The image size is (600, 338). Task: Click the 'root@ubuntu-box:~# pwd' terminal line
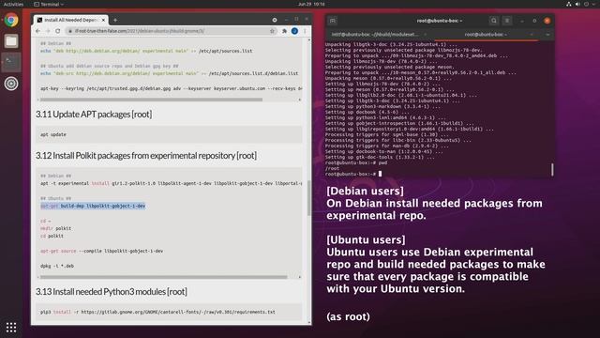click(x=356, y=162)
